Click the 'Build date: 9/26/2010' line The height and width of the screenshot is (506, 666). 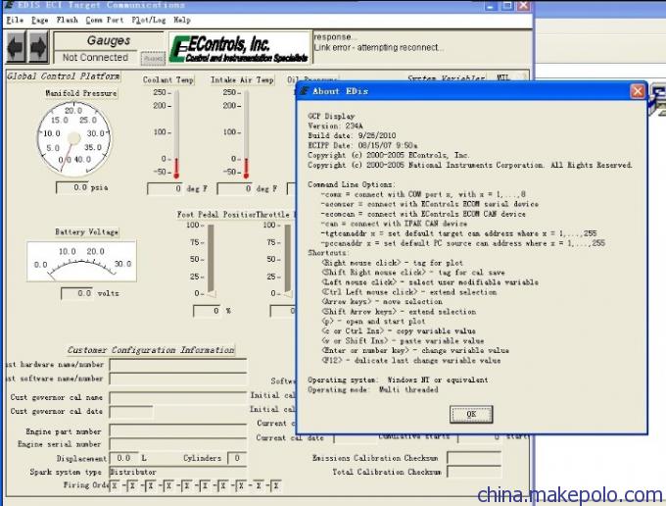click(x=352, y=135)
